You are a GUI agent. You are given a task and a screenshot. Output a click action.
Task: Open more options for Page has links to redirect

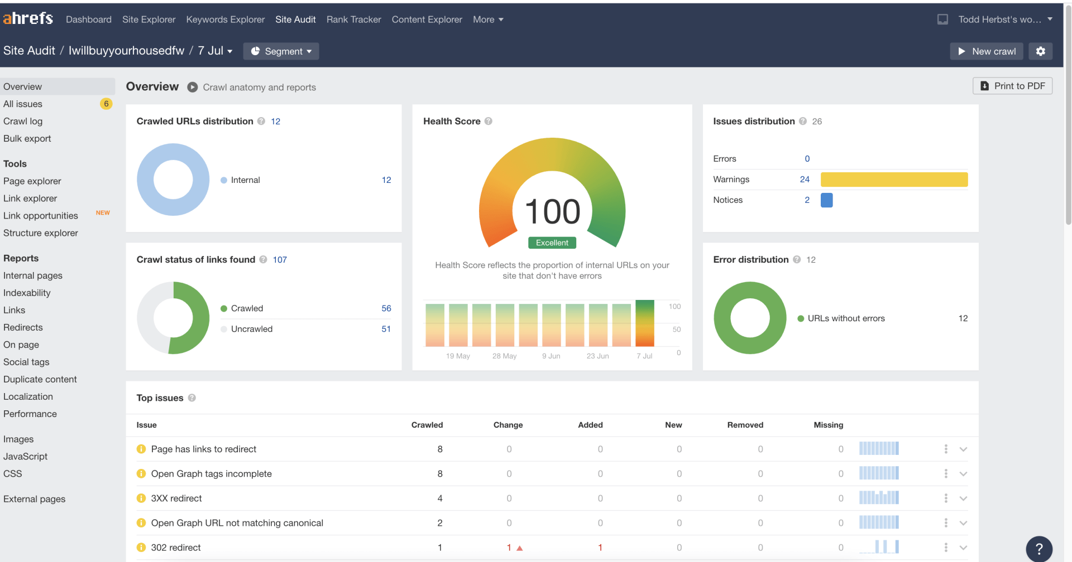pos(946,449)
